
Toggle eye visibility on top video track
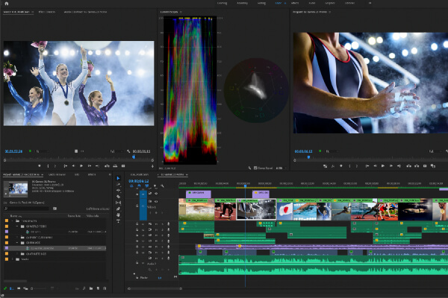(156, 193)
